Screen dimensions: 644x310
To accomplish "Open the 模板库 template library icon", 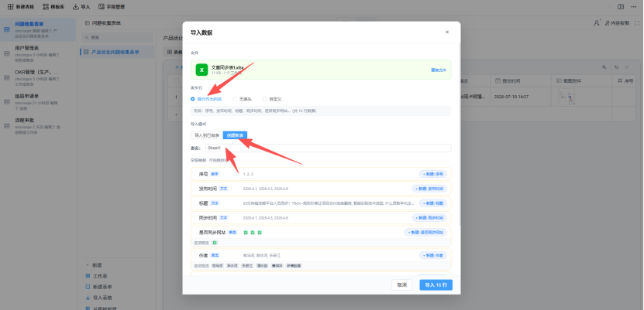I will click(x=46, y=6).
